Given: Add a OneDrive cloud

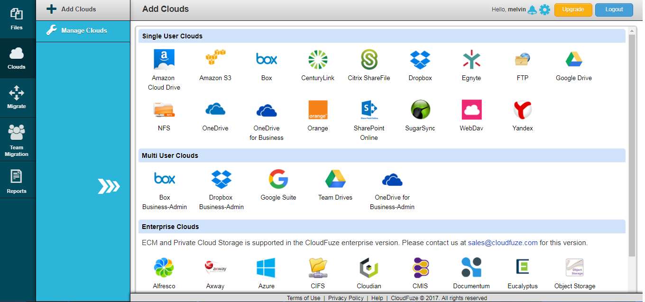Looking at the screenshot, I should coord(215,110).
